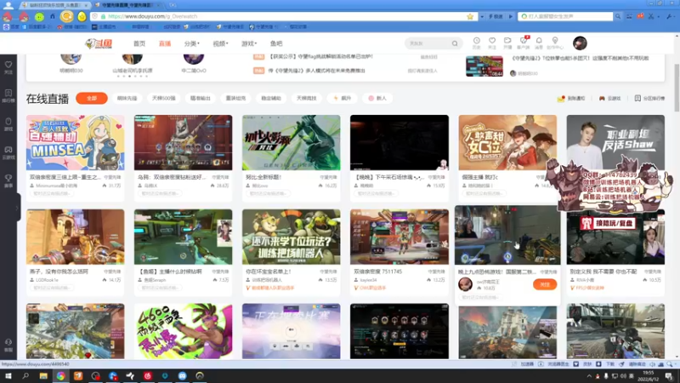680x383 pixels.
Task: Open the 云游戏 link beside filters
Action: (x=610, y=99)
